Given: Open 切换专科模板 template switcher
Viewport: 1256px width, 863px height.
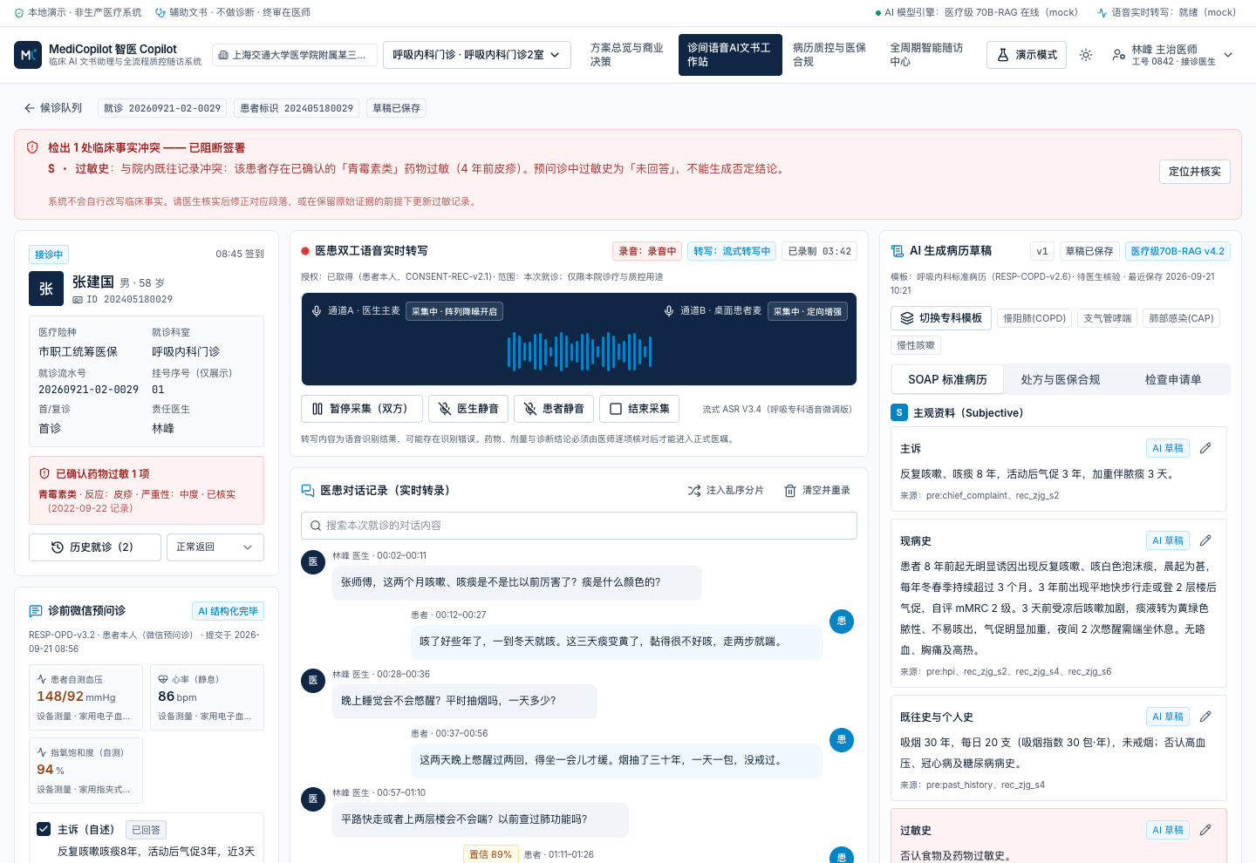Looking at the screenshot, I should coord(941,318).
